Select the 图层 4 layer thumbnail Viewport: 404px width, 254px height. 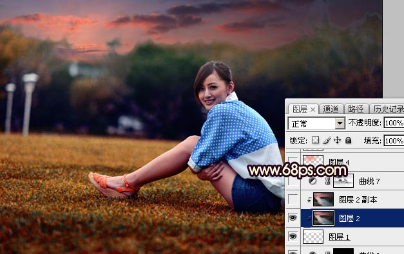(x=313, y=161)
